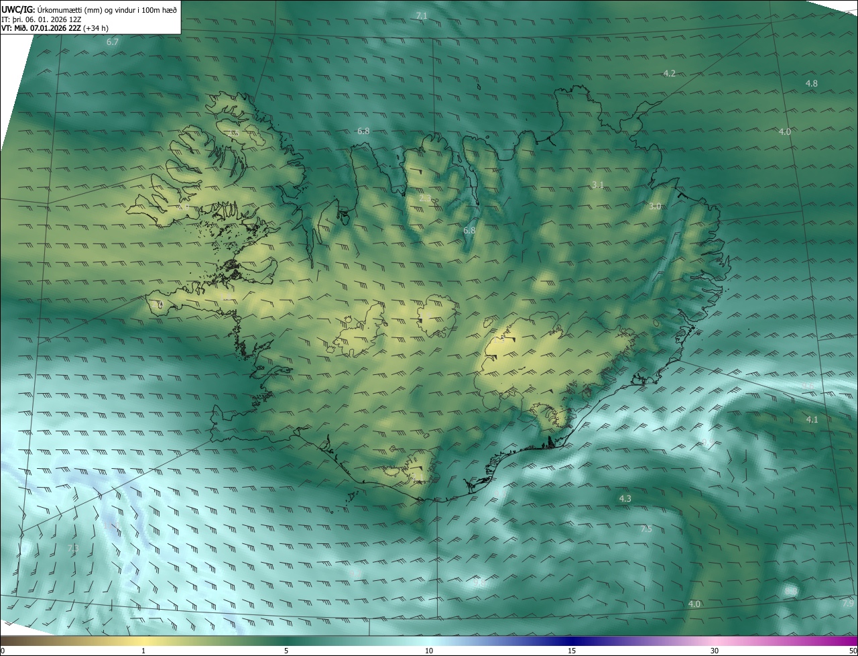Image resolution: width=858 pixels, height=656 pixels.
Task: Click the dark green colour bar segment above "5"
Action: 286,641
